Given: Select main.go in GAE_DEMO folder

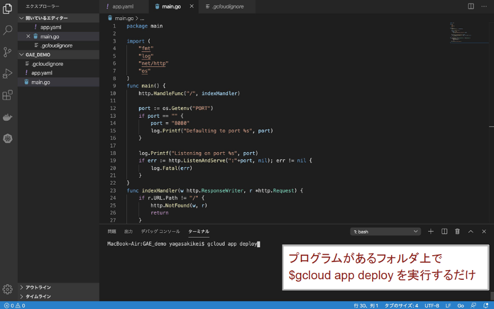Looking at the screenshot, I should [58, 82].
